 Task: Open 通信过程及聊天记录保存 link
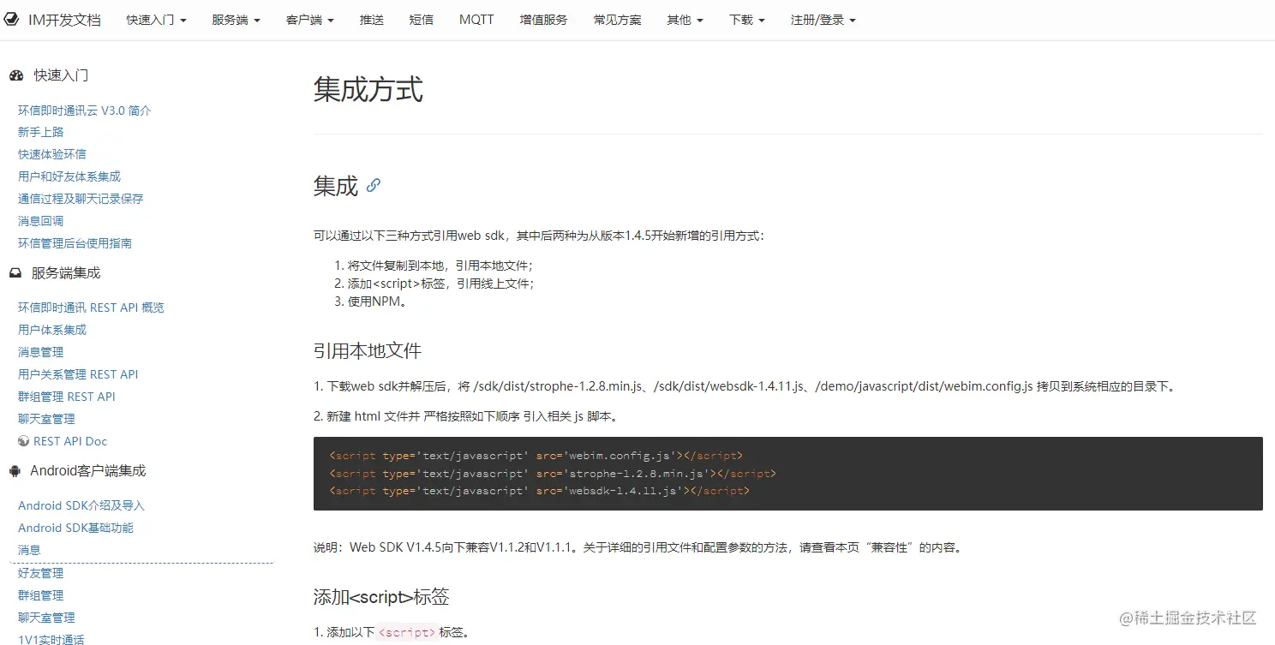click(81, 199)
